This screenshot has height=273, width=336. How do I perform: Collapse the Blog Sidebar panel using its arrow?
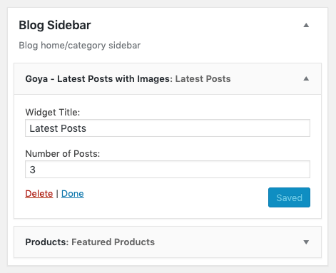(x=306, y=25)
